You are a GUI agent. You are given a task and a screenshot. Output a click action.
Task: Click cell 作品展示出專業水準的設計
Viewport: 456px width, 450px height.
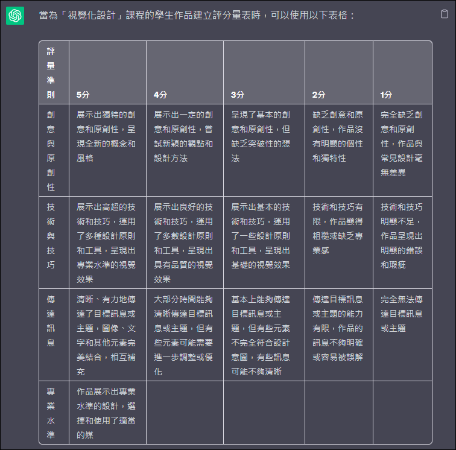coord(107,413)
